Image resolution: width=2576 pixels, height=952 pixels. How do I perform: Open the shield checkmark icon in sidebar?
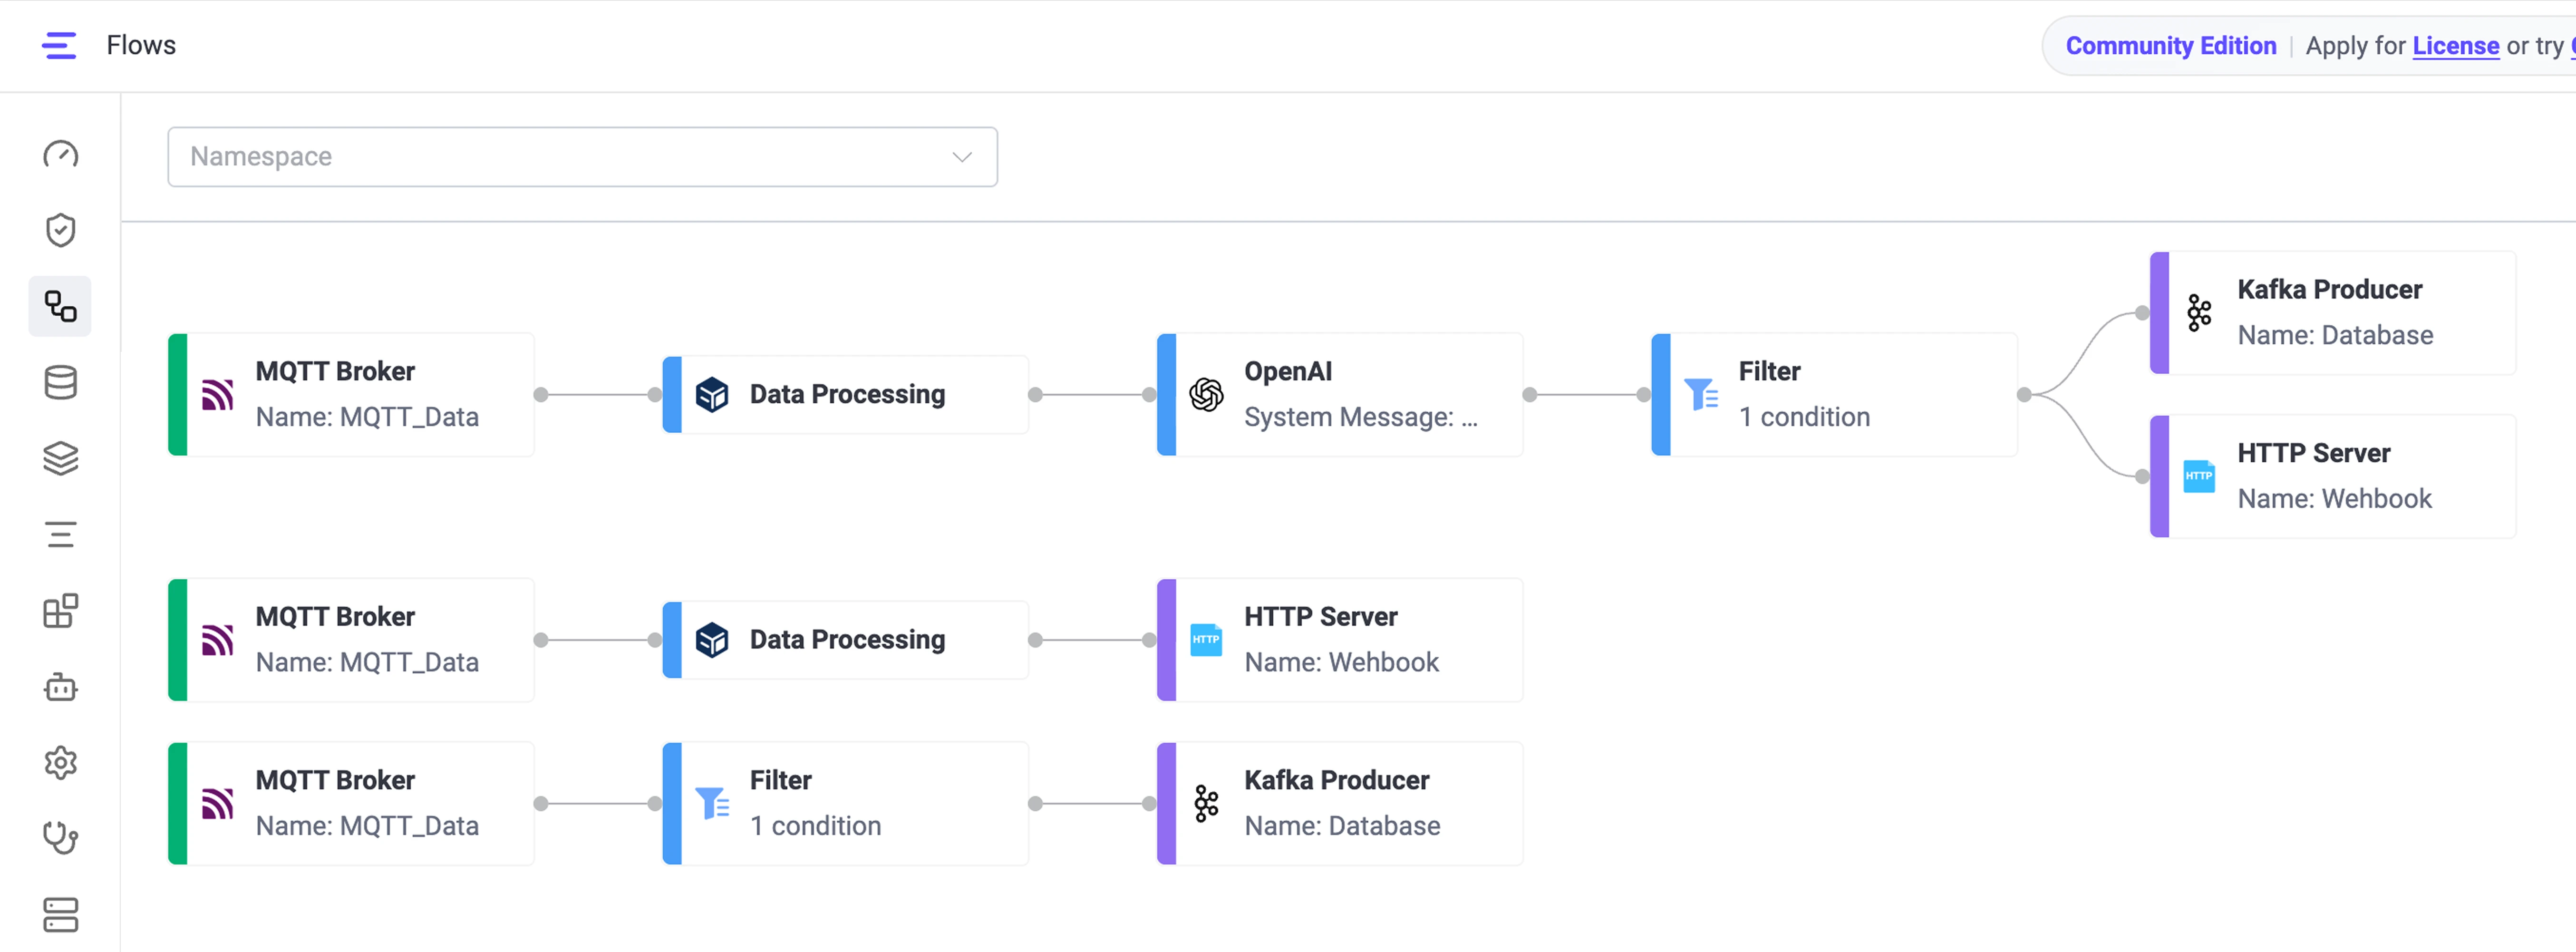coord(60,230)
